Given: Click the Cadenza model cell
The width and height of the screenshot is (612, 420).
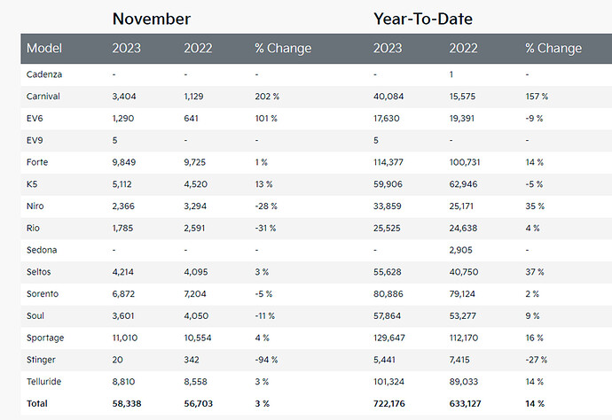Looking at the screenshot, I should 45,74.
